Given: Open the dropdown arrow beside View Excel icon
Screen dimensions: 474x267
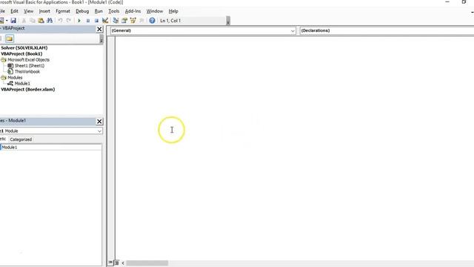Looking at the screenshot, I should click(7, 21).
